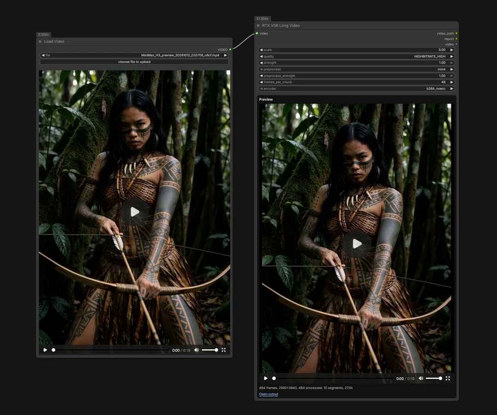Select the RTX VSR Long Video title
Screen dimensions: 497x415
tap(281, 25)
